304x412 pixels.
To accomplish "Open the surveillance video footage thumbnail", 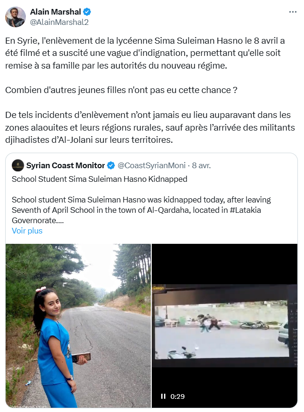I will point(224,325).
